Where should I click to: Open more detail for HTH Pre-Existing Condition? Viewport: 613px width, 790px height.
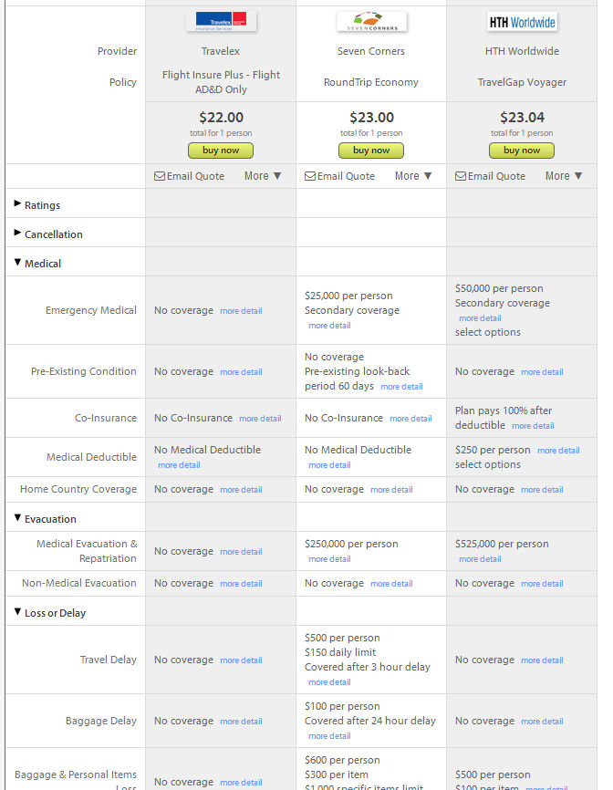click(542, 372)
